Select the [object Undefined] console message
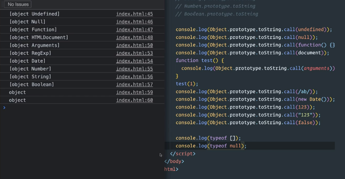 click(35, 14)
